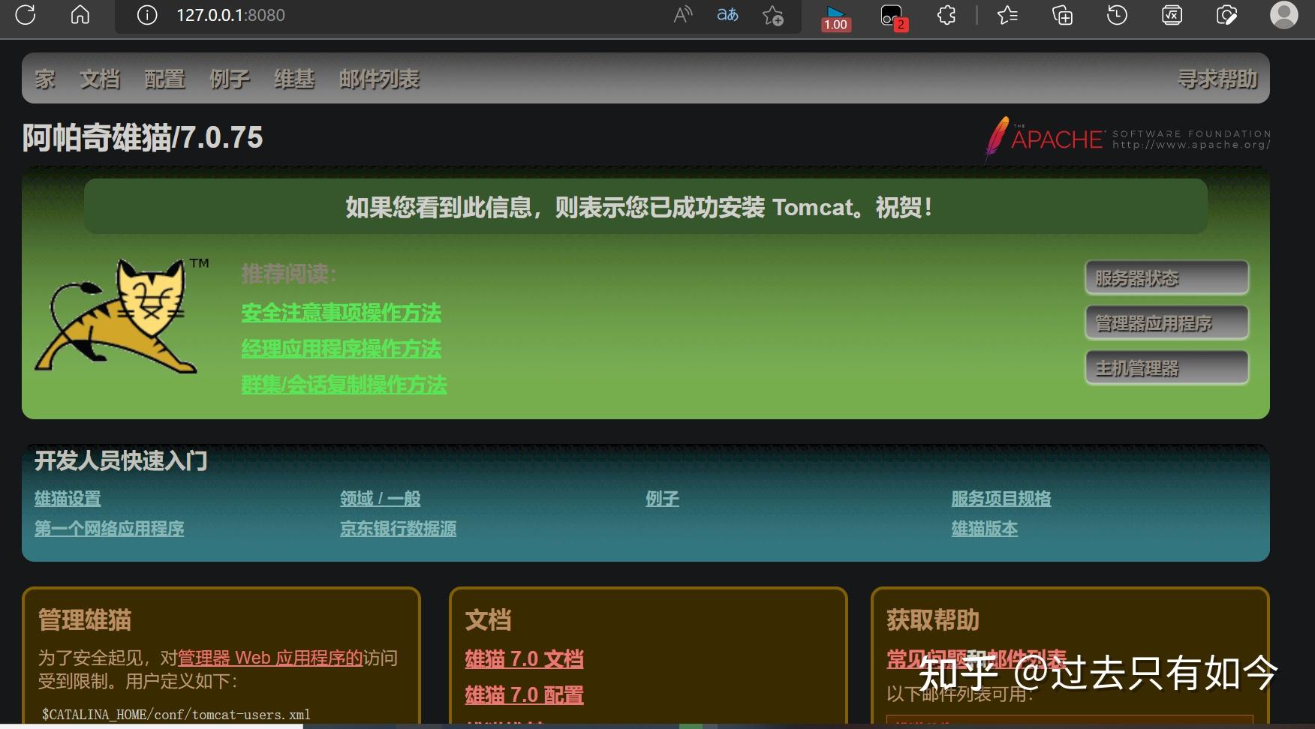
Task: Open the 群集/会话复制操作方法 link
Action: pyautogui.click(x=344, y=385)
